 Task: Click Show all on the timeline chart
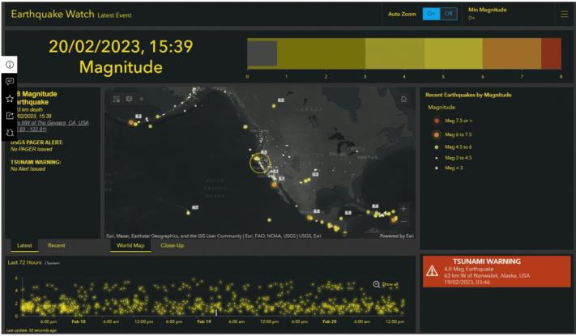[x=386, y=284]
